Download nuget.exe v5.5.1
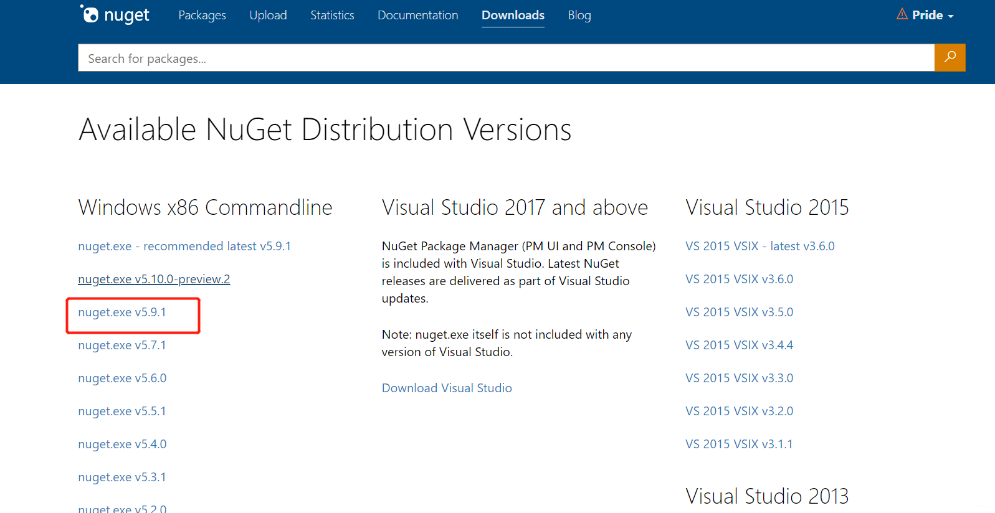Viewport: 995px width, 513px height. click(122, 411)
